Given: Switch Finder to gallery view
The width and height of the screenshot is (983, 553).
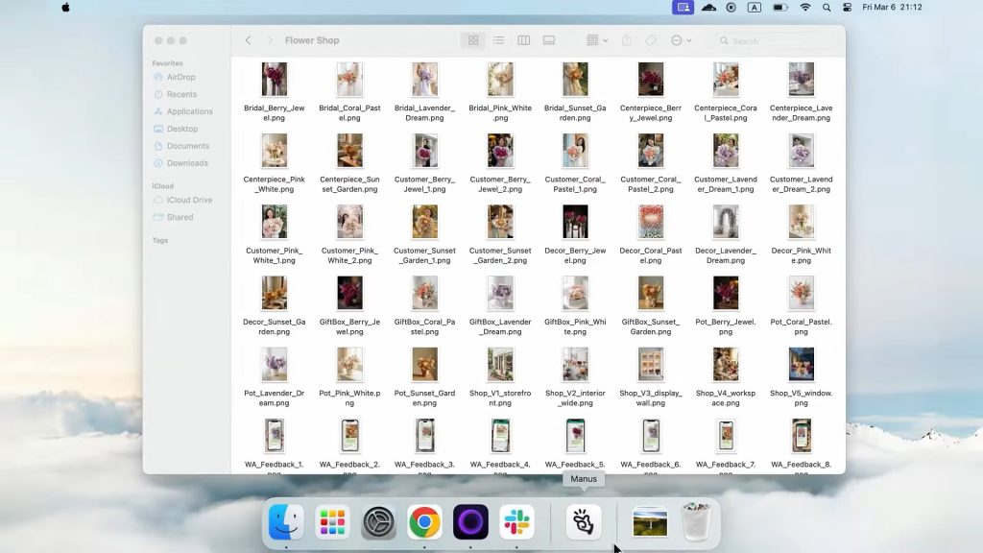Looking at the screenshot, I should tap(549, 40).
